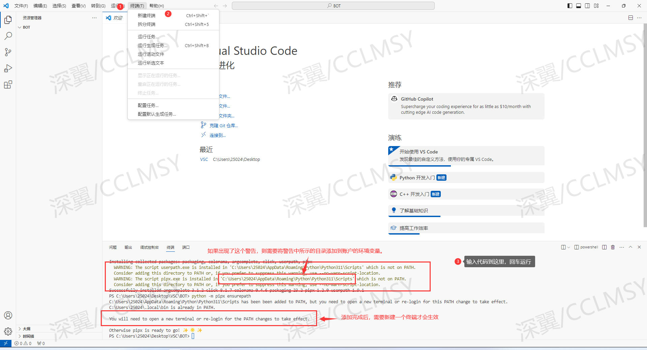Go forward with navigation arrow
Image resolution: width=647 pixels, height=350 pixels.
pos(225,6)
